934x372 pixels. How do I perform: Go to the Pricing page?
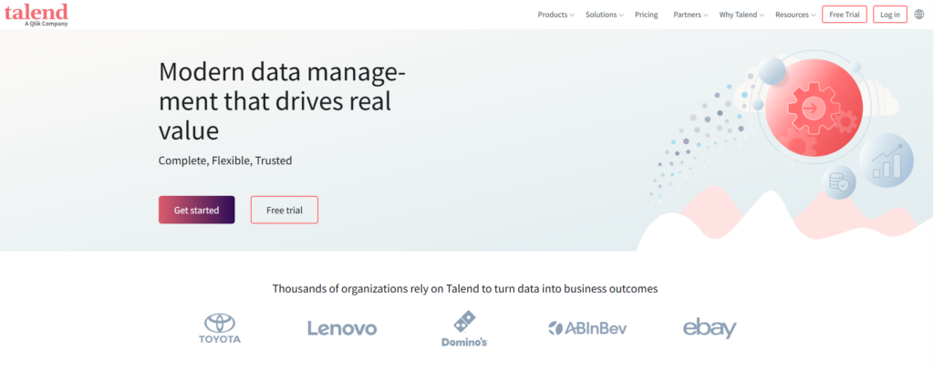click(x=647, y=15)
